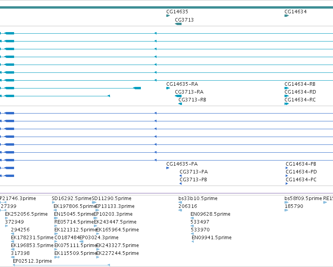Click the CG3713 gene glyph
This screenshot has width=333, height=267.
[178, 24]
